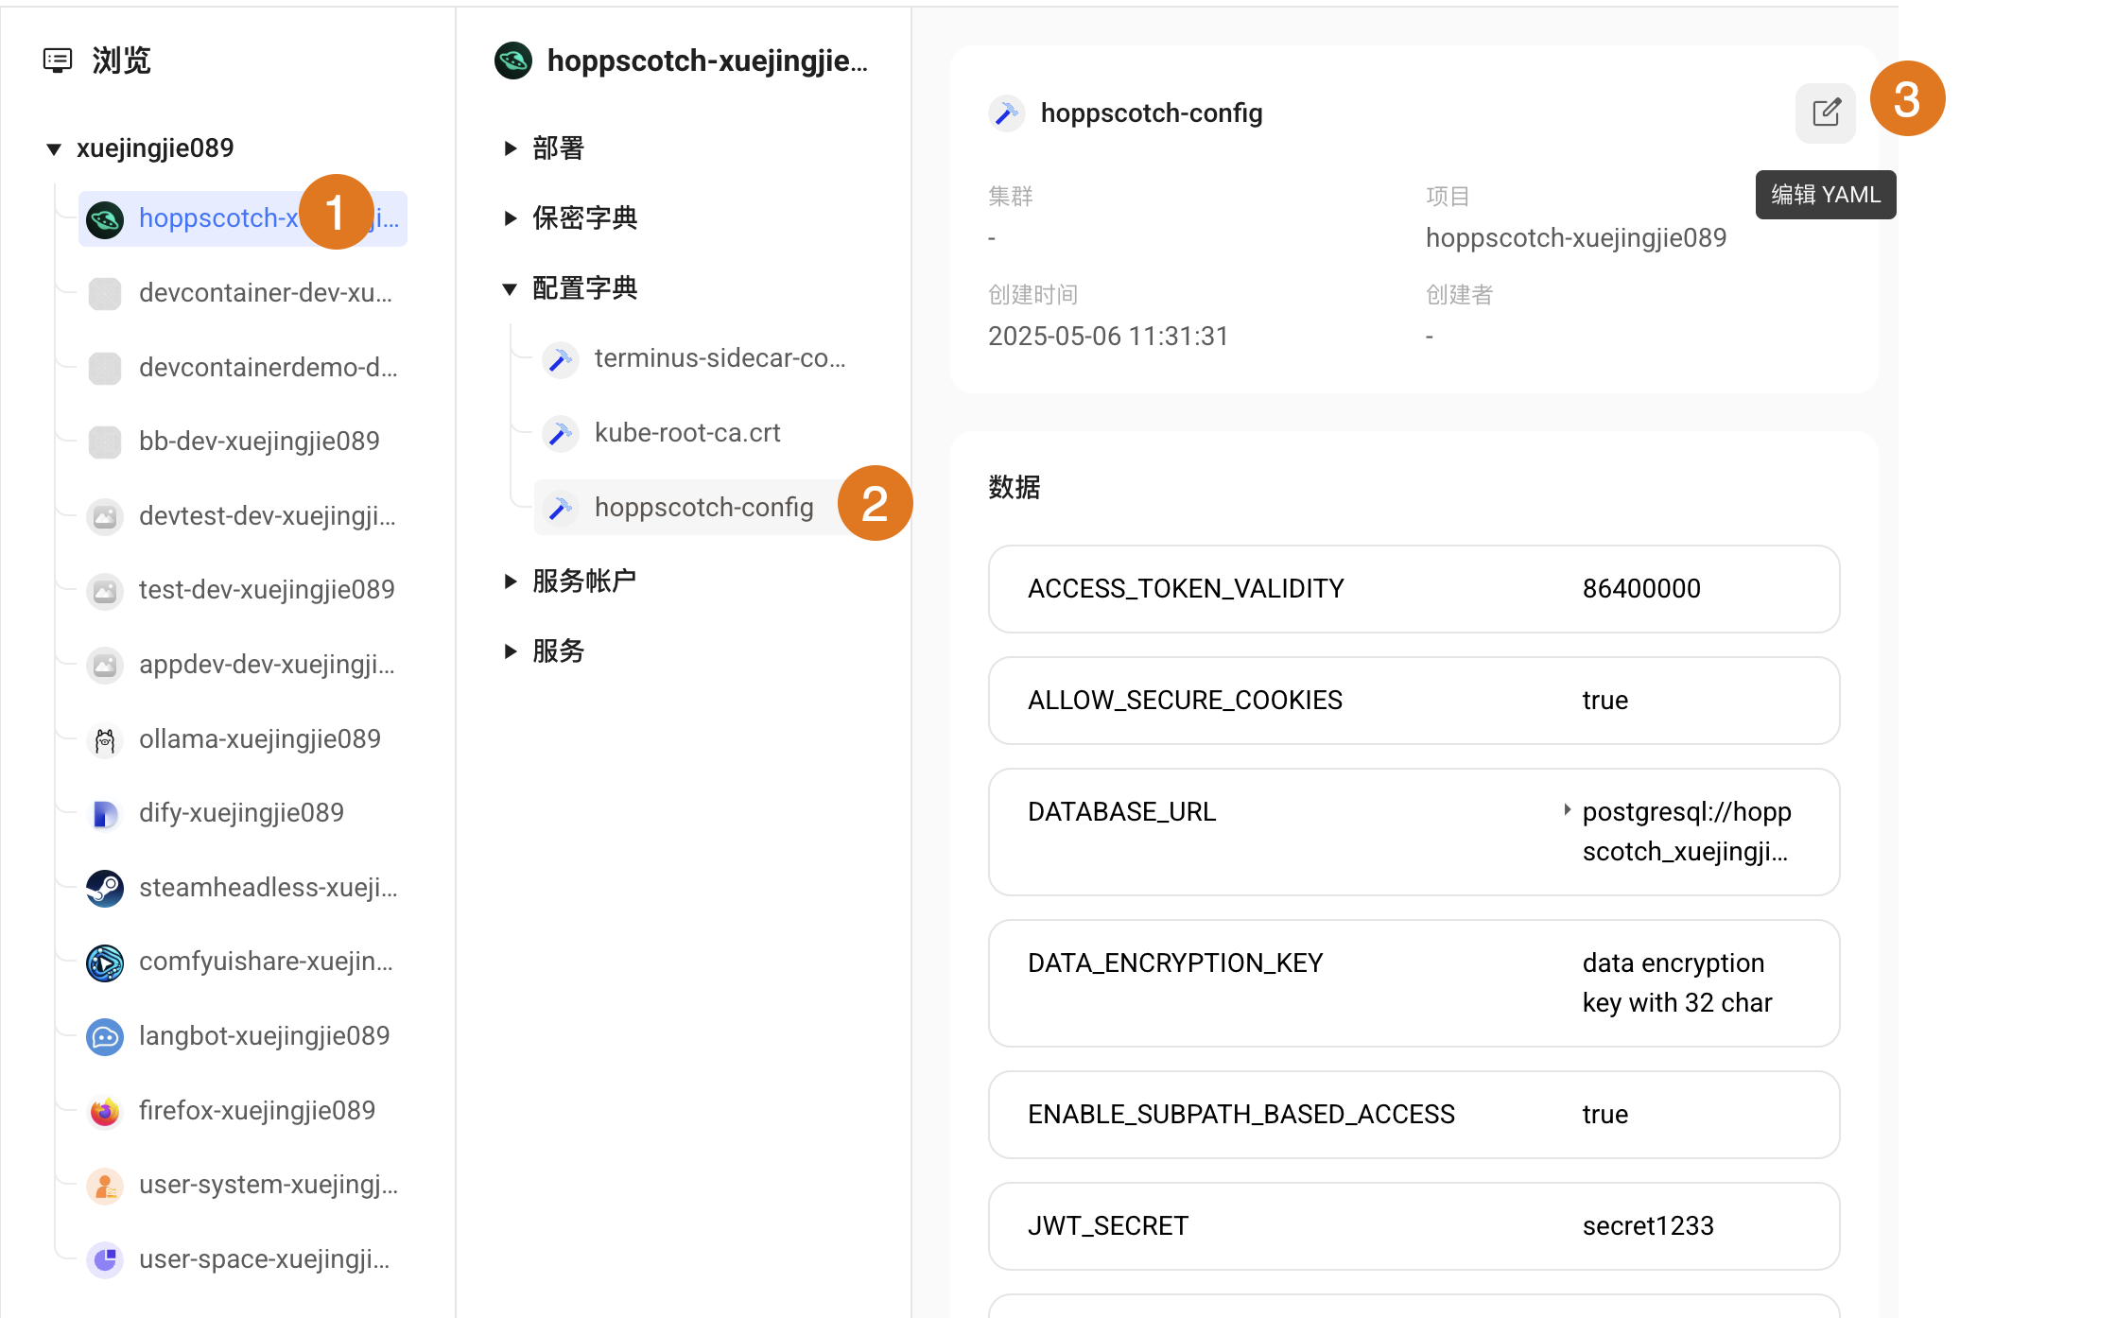The width and height of the screenshot is (2116, 1318).
Task: Click the steamheadless Steam icon
Action: pos(105,888)
